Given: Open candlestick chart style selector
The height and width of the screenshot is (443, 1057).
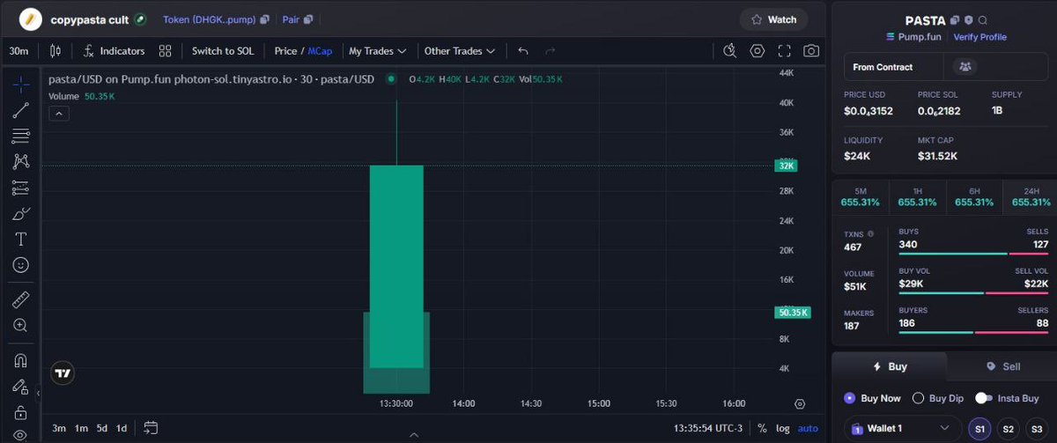Looking at the screenshot, I should point(55,51).
